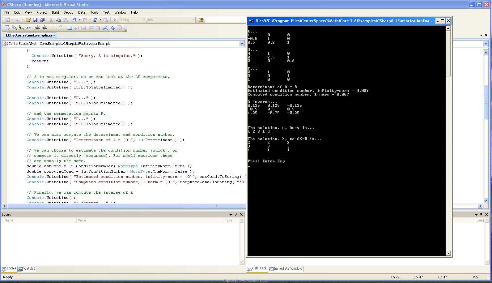Open the Tools menu
This screenshot has width=492, height=283.
(x=94, y=12)
